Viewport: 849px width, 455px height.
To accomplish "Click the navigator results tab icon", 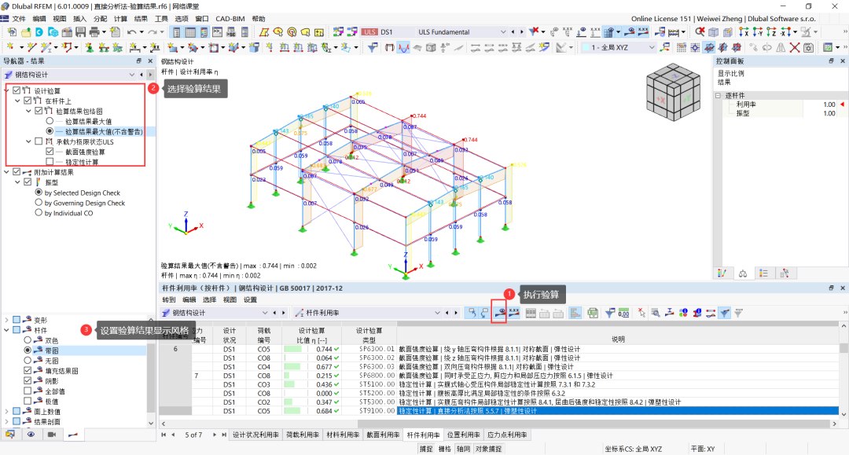I will click(x=73, y=435).
